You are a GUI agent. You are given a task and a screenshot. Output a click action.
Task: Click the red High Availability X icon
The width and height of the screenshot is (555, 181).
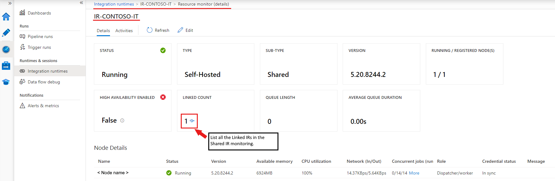pos(163,97)
